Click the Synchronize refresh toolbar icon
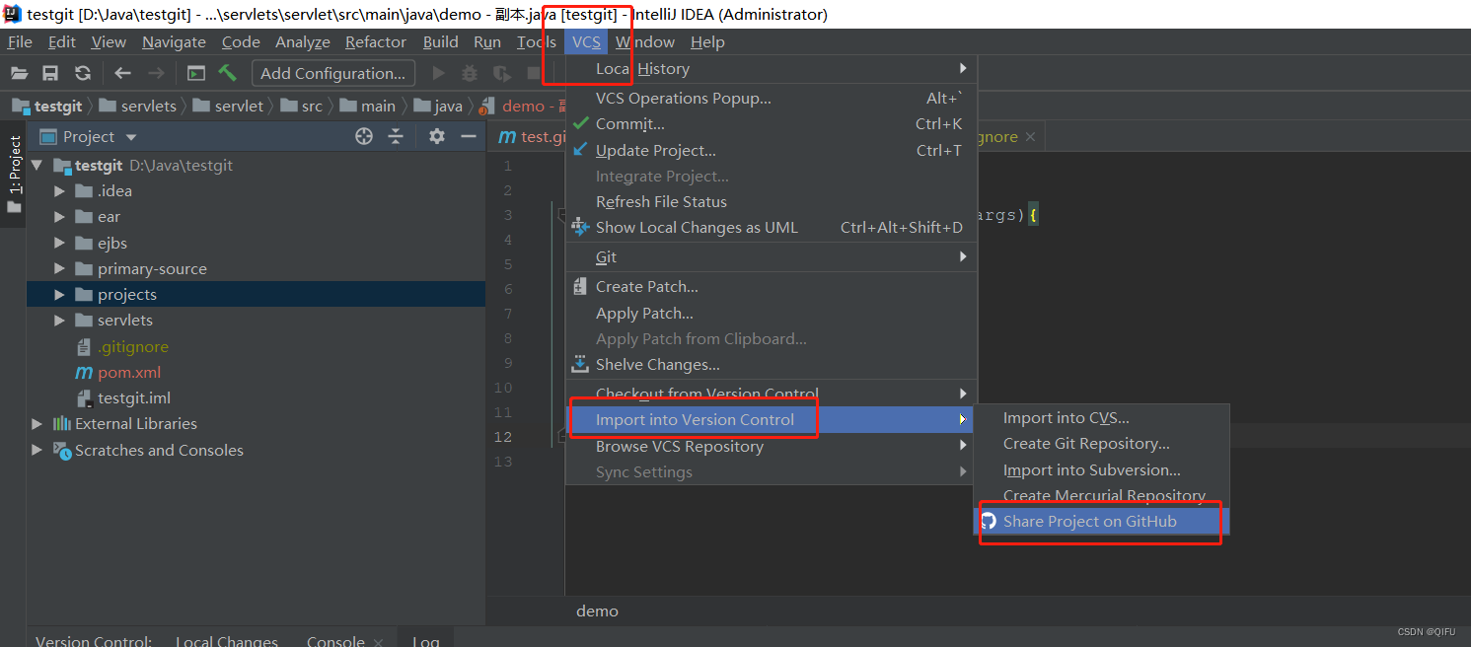Image resolution: width=1471 pixels, height=647 pixels. click(x=83, y=73)
